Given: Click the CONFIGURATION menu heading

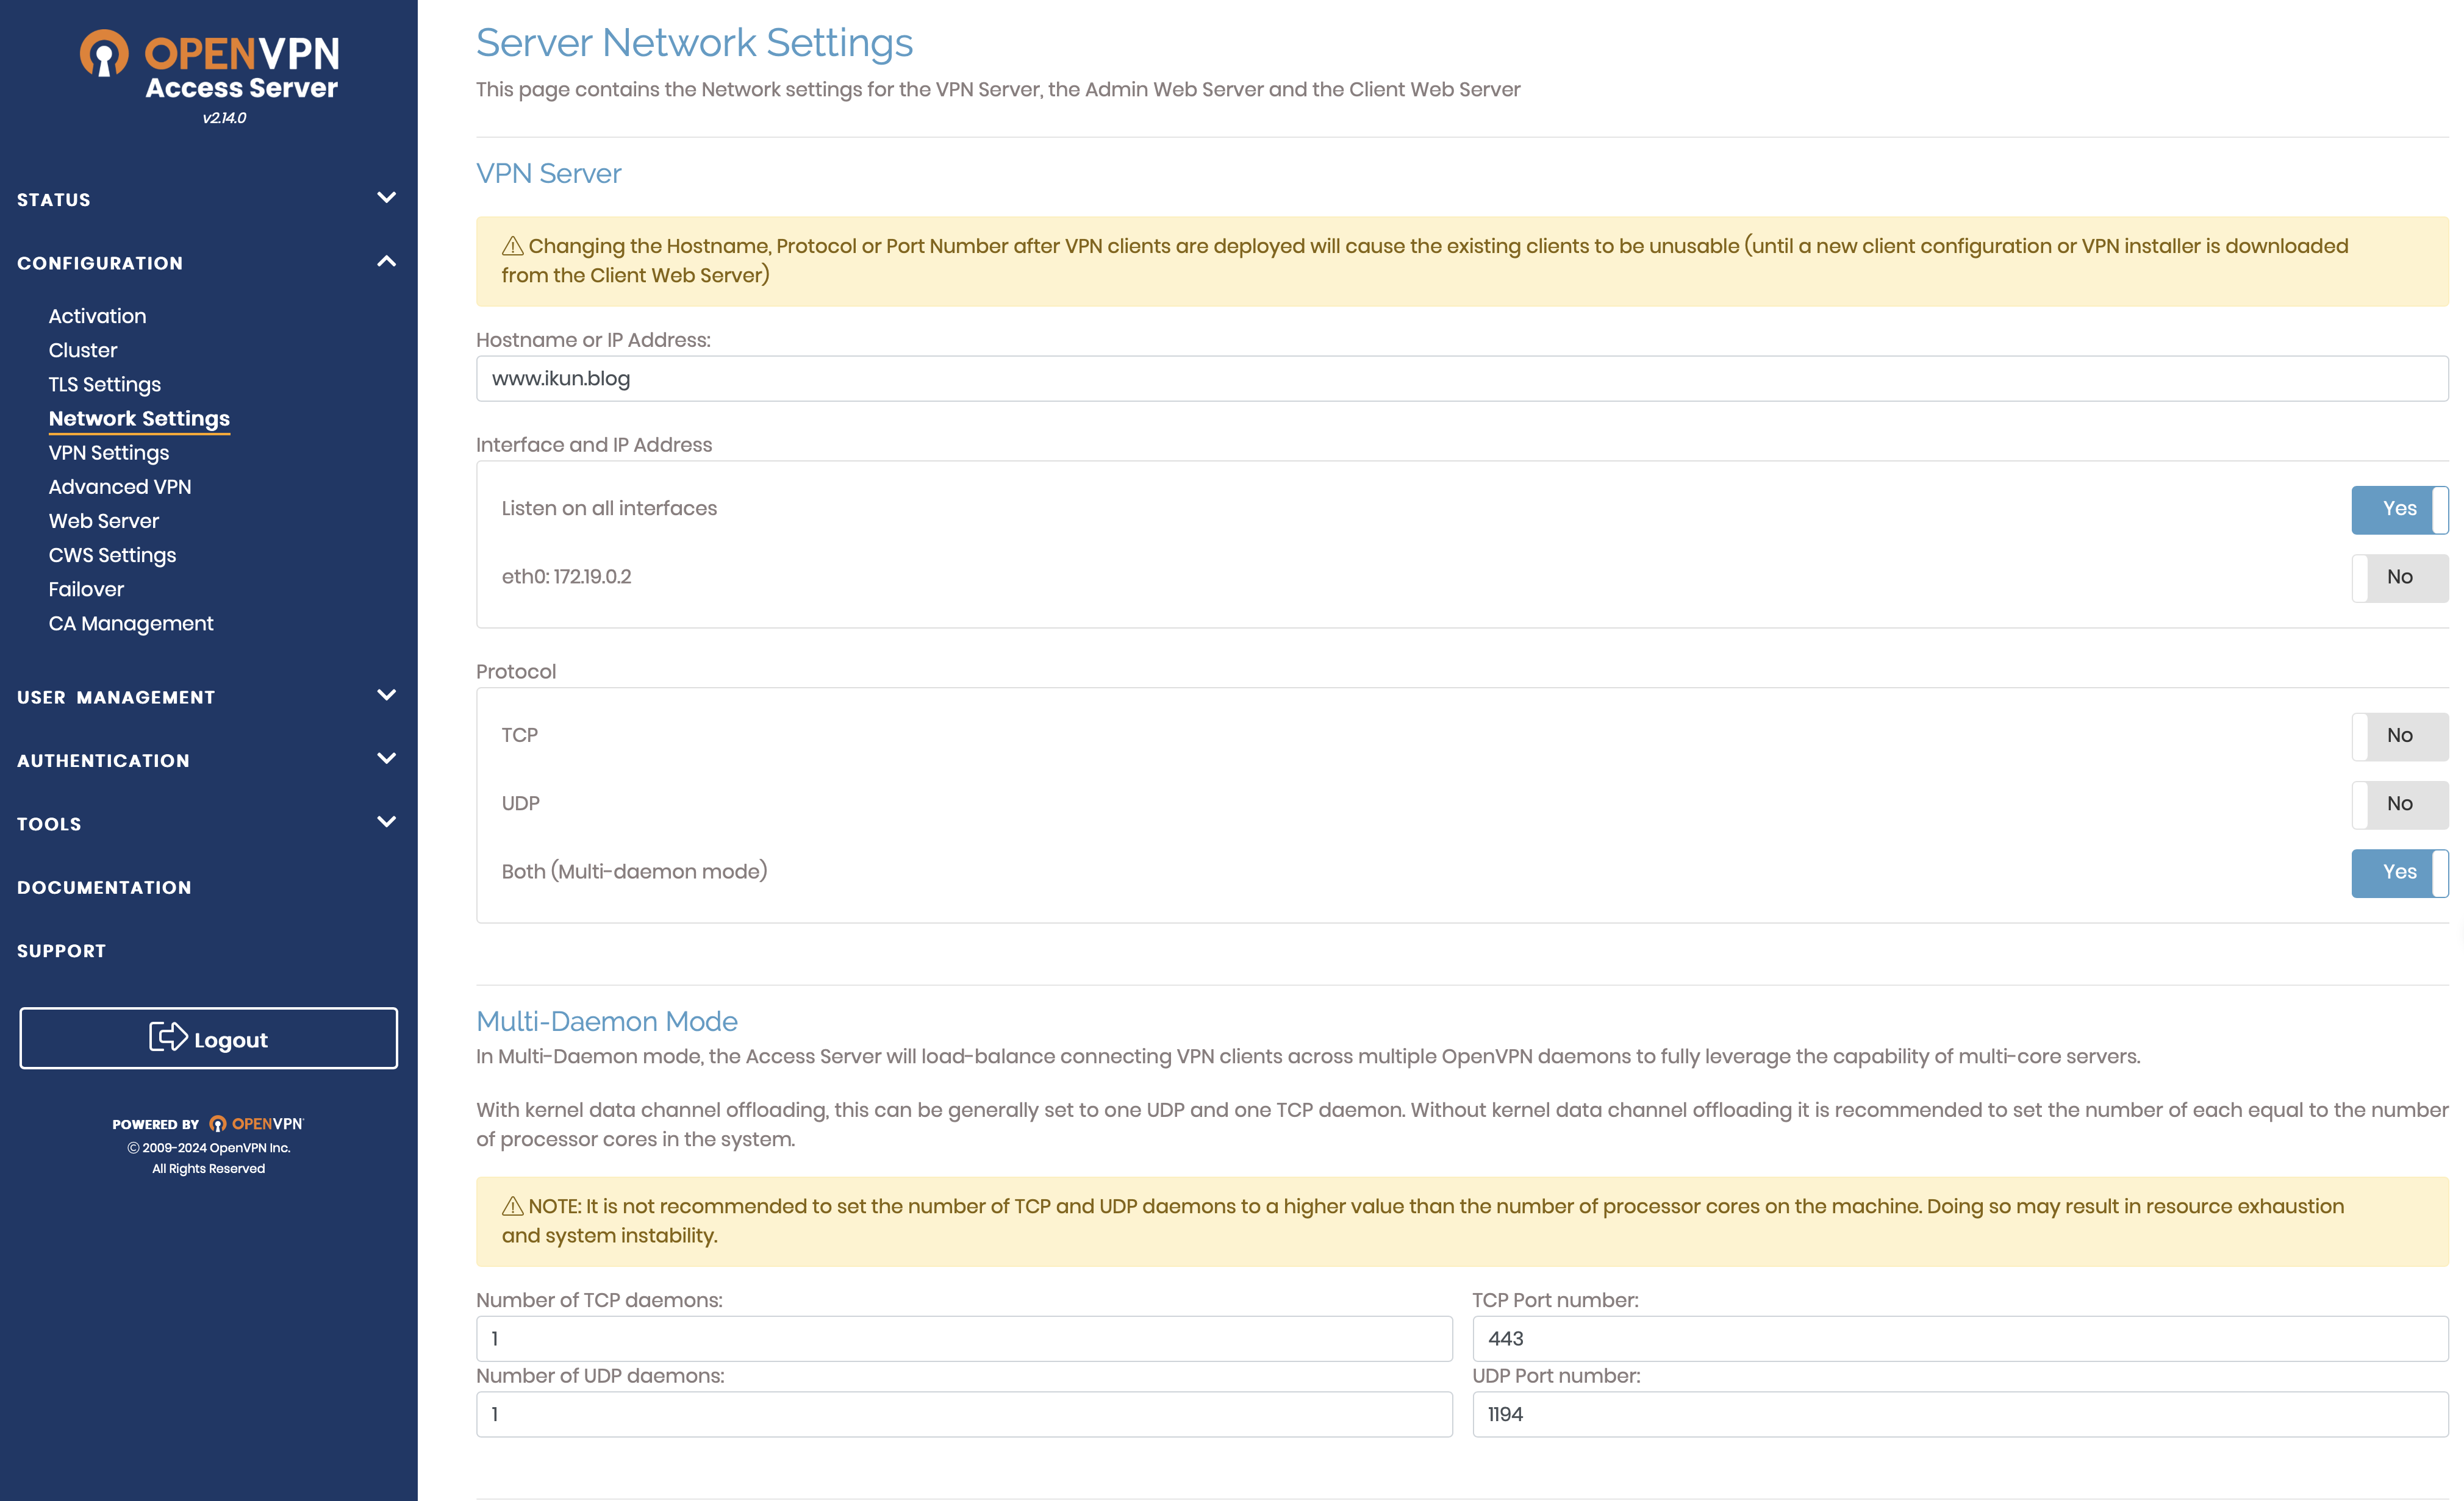Looking at the screenshot, I should [x=100, y=263].
